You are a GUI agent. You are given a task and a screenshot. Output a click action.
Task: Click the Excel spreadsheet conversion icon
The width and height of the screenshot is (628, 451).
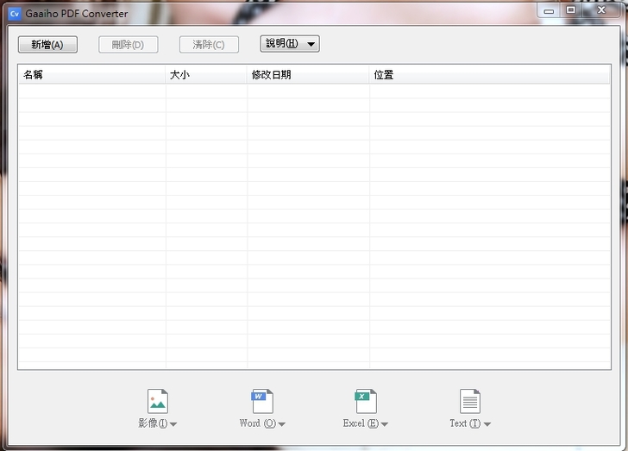[x=366, y=401]
